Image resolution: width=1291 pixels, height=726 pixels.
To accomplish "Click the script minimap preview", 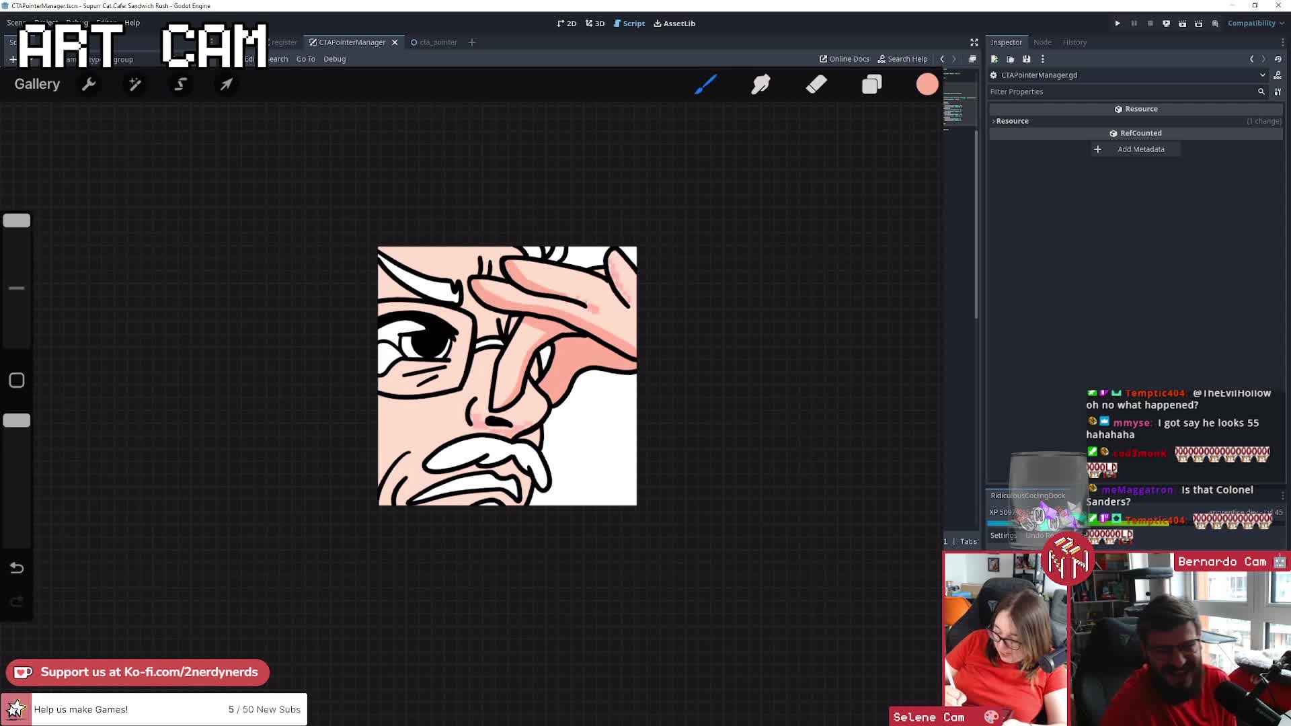I will [960, 101].
